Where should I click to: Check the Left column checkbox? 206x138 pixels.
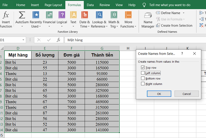click(x=143, y=73)
